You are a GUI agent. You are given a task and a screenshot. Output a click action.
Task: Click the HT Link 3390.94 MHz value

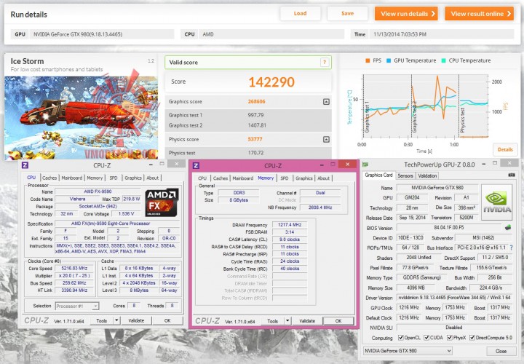click(x=74, y=290)
